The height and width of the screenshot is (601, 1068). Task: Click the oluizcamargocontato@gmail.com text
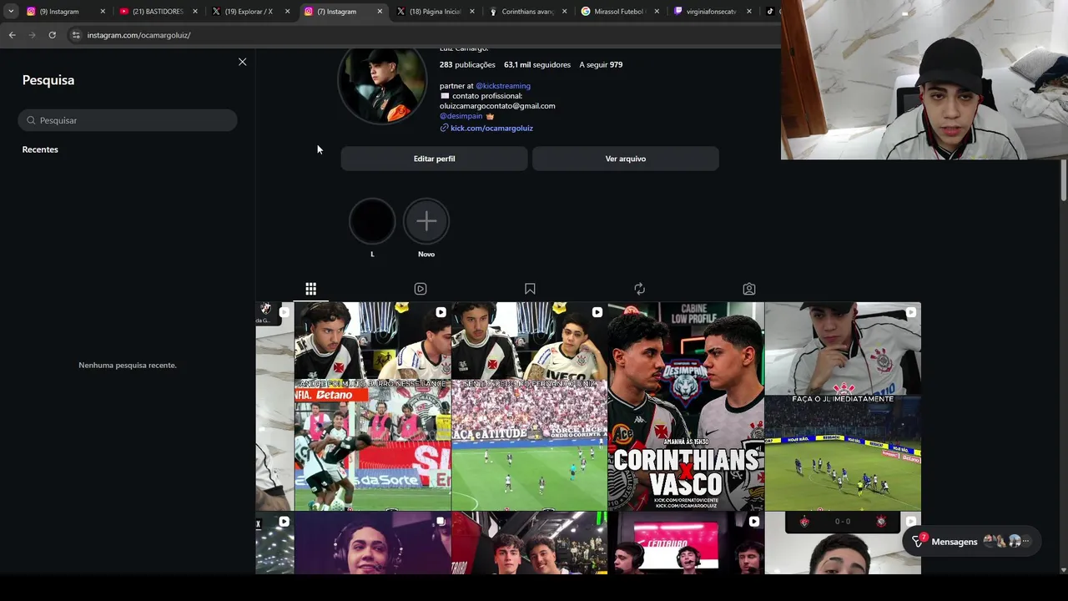(x=497, y=106)
